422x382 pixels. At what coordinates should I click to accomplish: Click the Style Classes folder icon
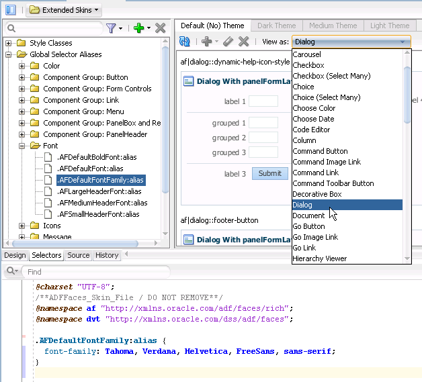[x=22, y=43]
